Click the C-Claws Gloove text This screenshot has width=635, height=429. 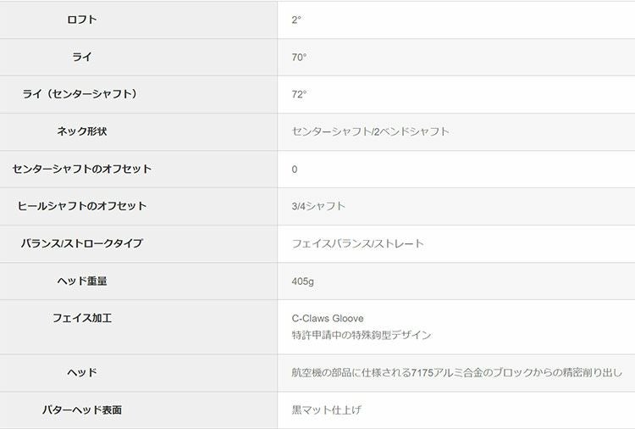(328, 318)
